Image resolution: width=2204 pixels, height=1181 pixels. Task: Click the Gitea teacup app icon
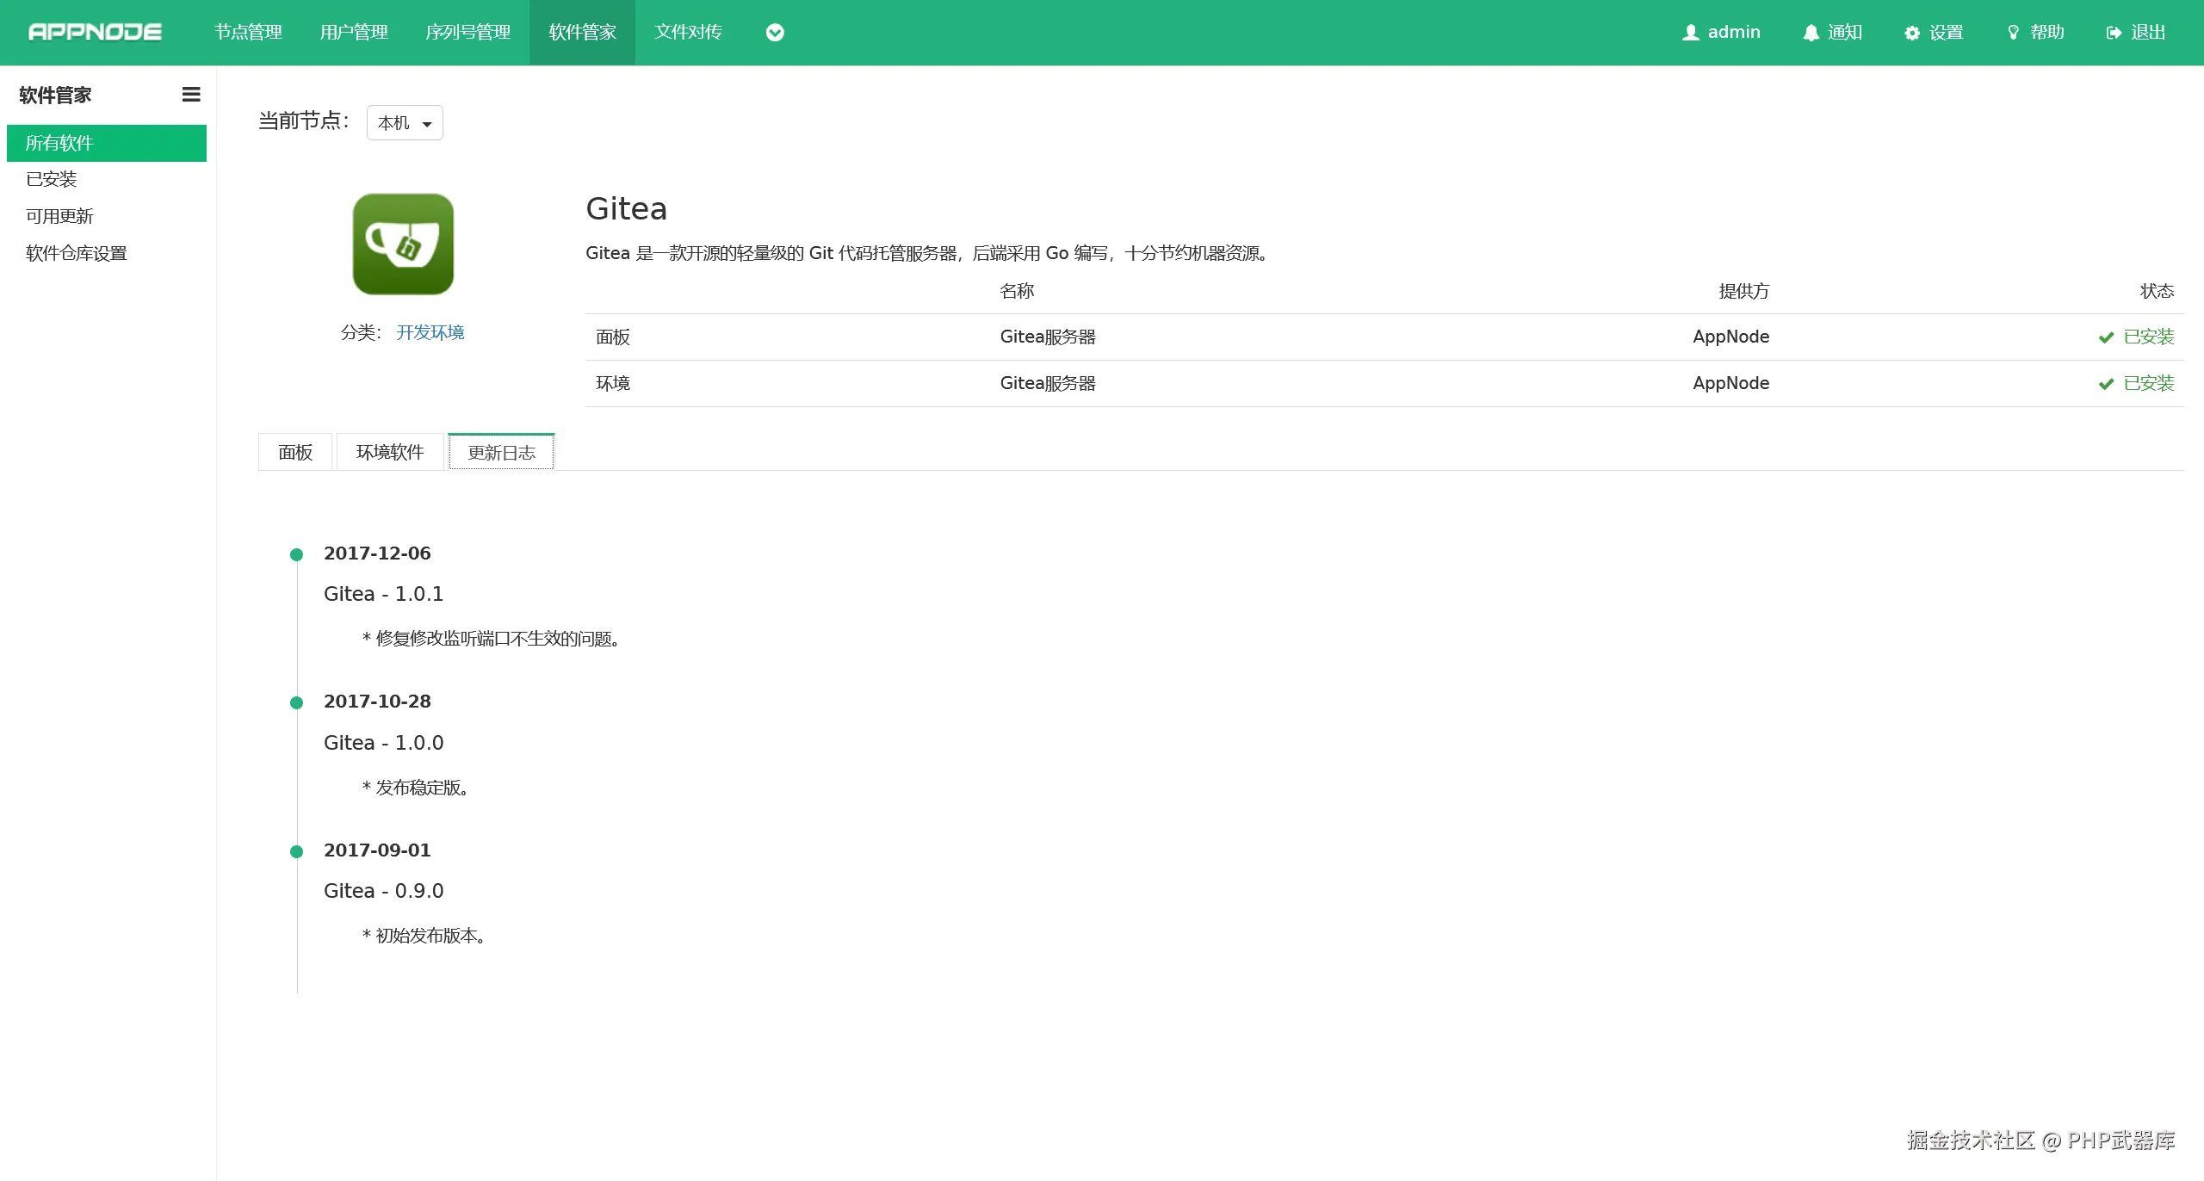tap(403, 244)
